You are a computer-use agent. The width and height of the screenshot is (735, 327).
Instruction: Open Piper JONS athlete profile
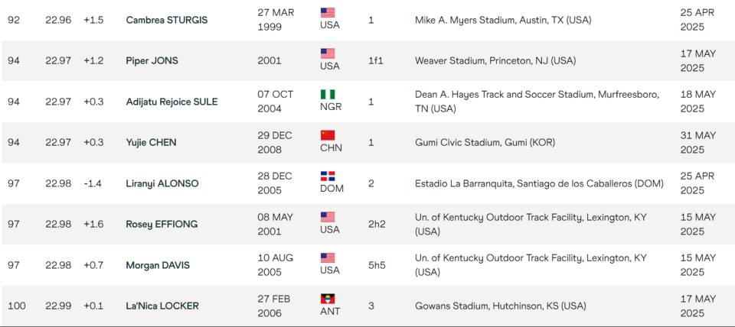pos(152,61)
